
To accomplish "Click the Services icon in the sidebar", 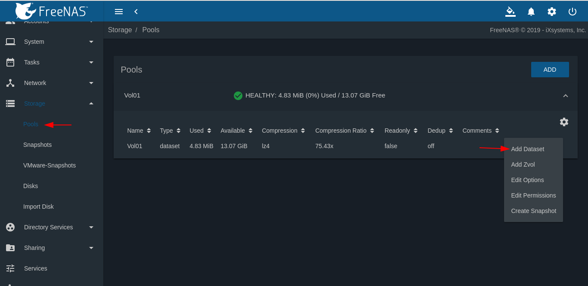I will [x=10, y=268].
